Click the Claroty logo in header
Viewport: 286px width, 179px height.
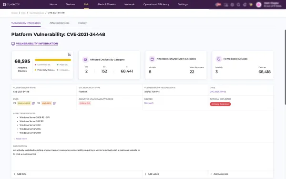click(11, 4)
